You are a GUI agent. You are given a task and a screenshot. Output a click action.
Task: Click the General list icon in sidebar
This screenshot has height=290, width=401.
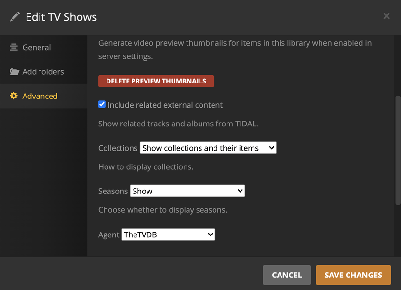tap(14, 47)
